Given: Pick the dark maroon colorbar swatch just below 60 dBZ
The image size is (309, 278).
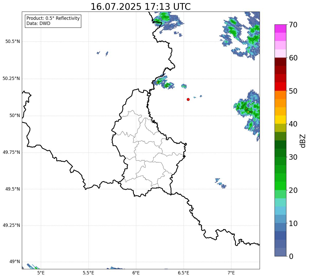Looking at the screenshot, I should 280,62.
